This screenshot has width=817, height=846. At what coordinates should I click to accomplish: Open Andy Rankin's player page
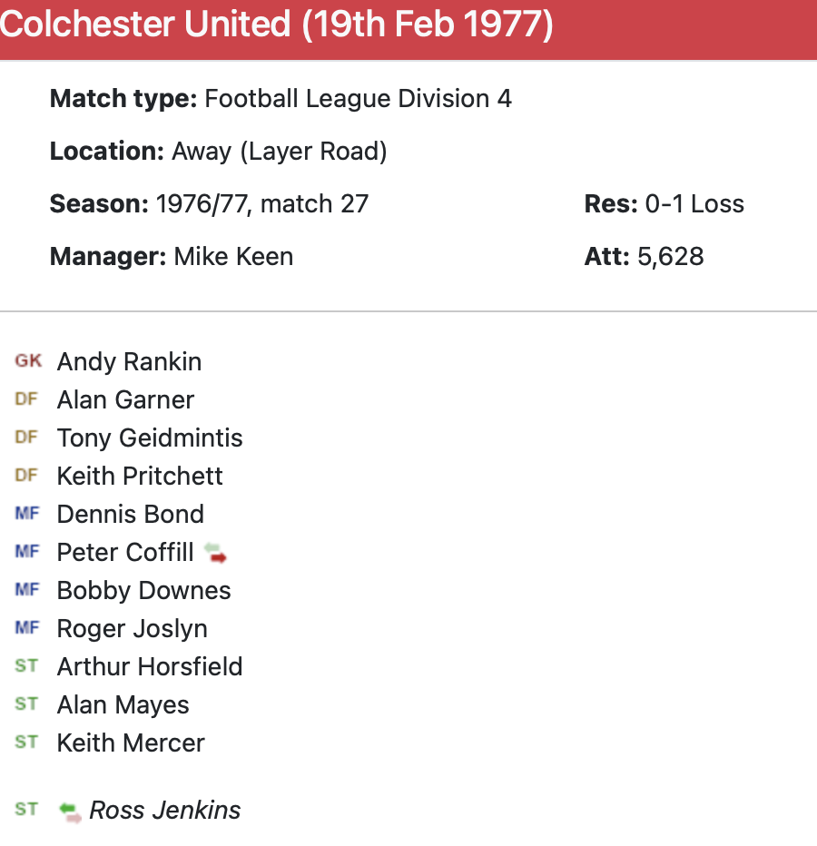129,361
